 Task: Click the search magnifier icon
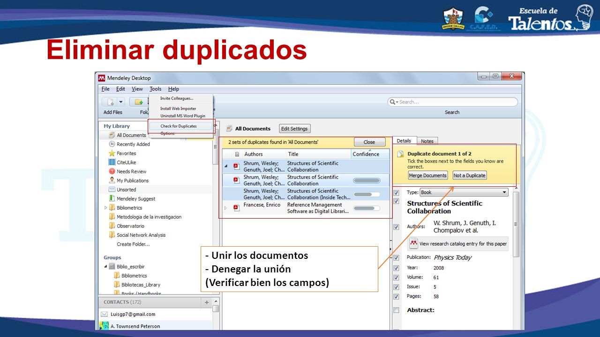[x=393, y=102]
